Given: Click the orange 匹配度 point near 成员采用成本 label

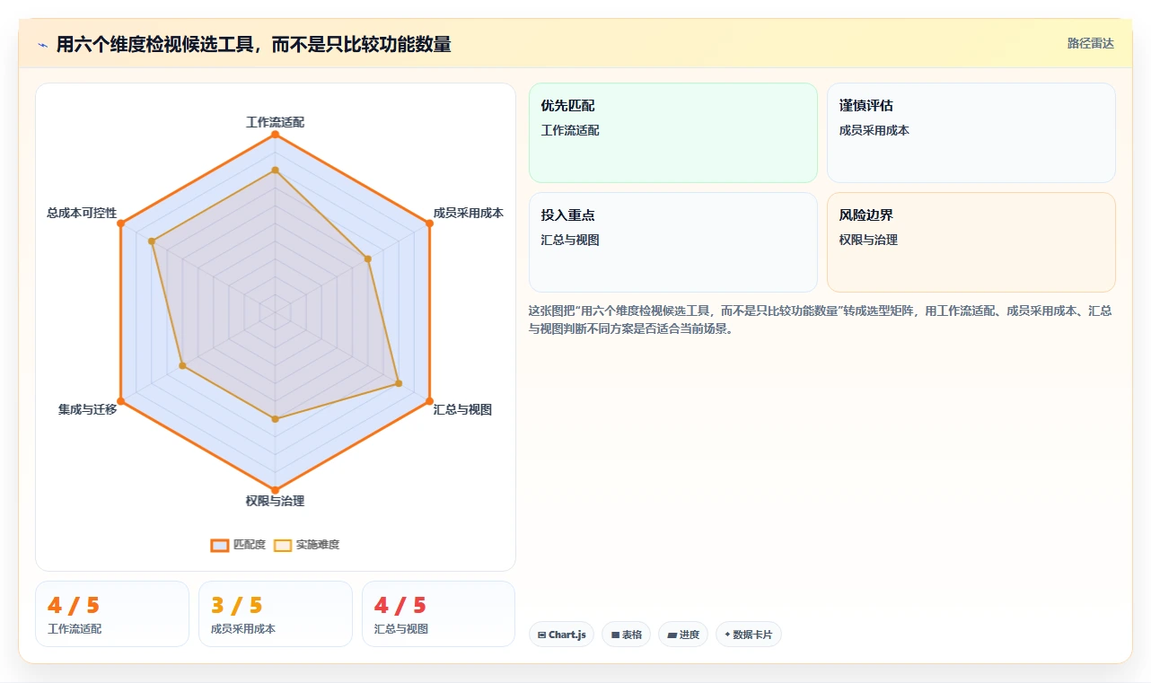Looking at the screenshot, I should (429, 223).
